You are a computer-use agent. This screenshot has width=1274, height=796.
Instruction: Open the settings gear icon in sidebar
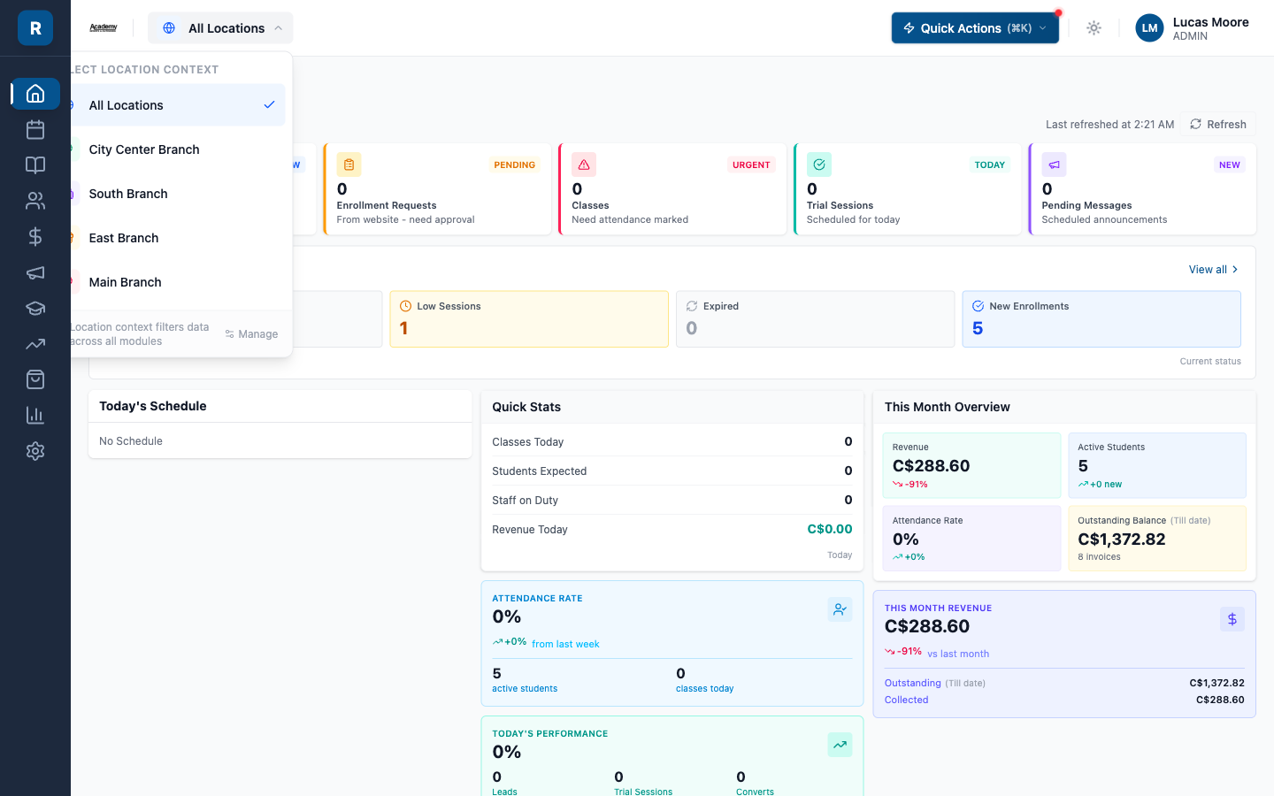point(35,451)
